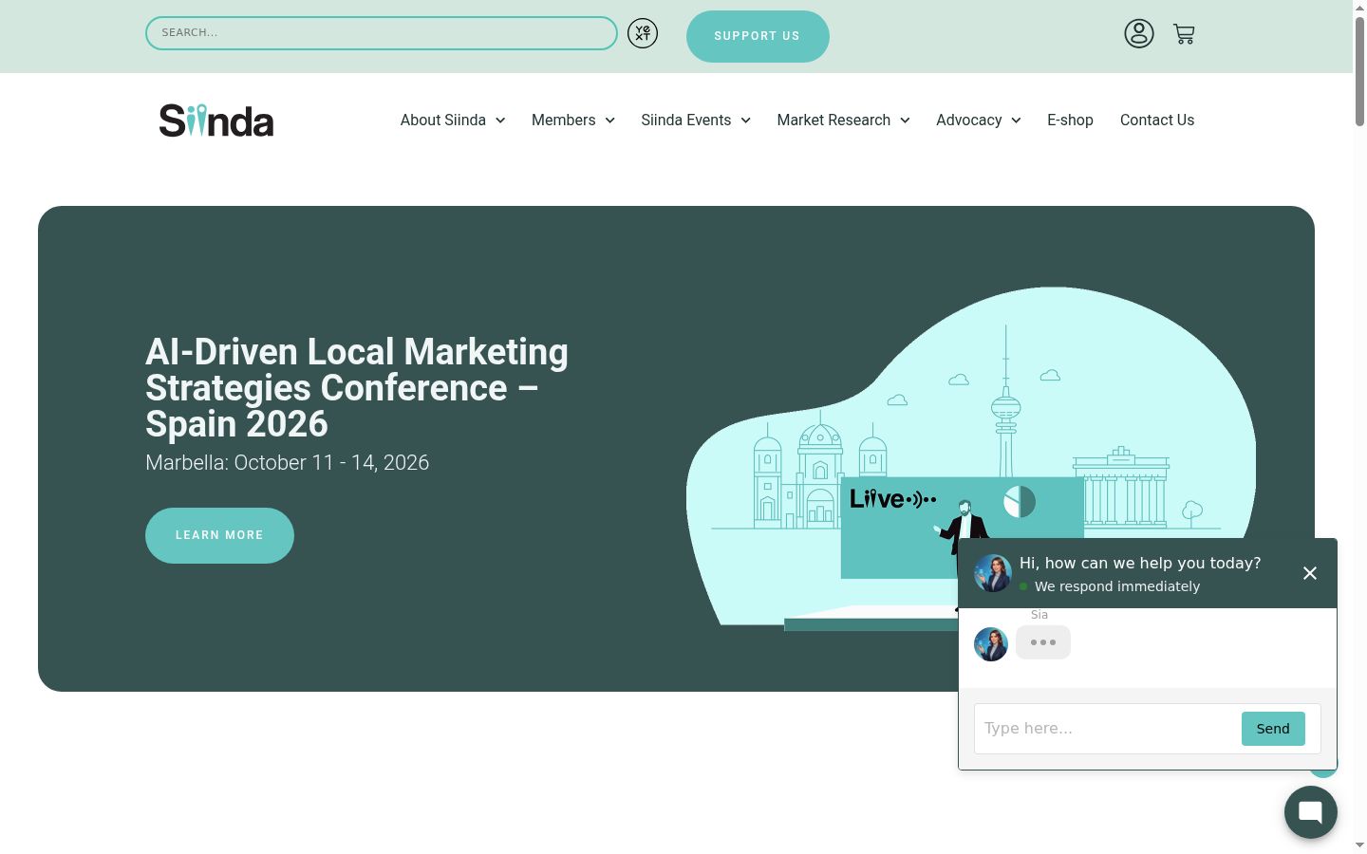Go to the E-shop page
Viewport: 1367px width, 854px height.
(1070, 120)
